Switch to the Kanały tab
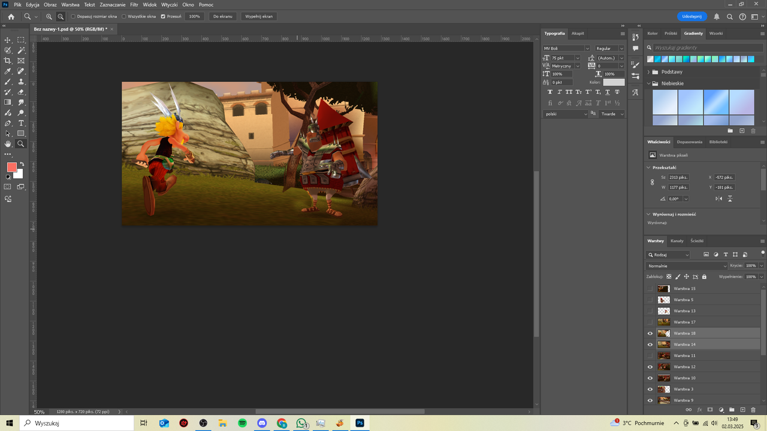767x431 pixels. coord(677,241)
